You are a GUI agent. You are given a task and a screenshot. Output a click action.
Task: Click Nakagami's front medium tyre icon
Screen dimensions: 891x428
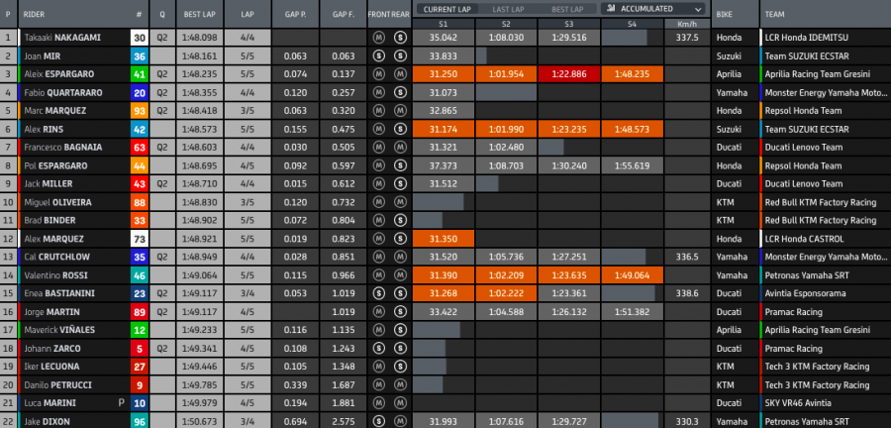(378, 38)
